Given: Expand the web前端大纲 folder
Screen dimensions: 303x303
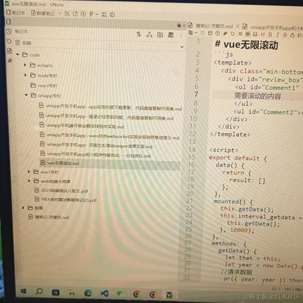Looking at the screenshot, I should [x=30, y=181].
